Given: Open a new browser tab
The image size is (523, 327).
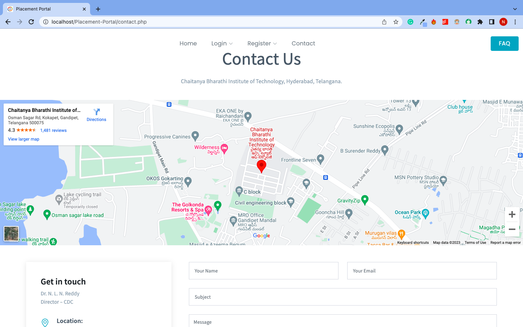Looking at the screenshot, I should [x=98, y=9].
